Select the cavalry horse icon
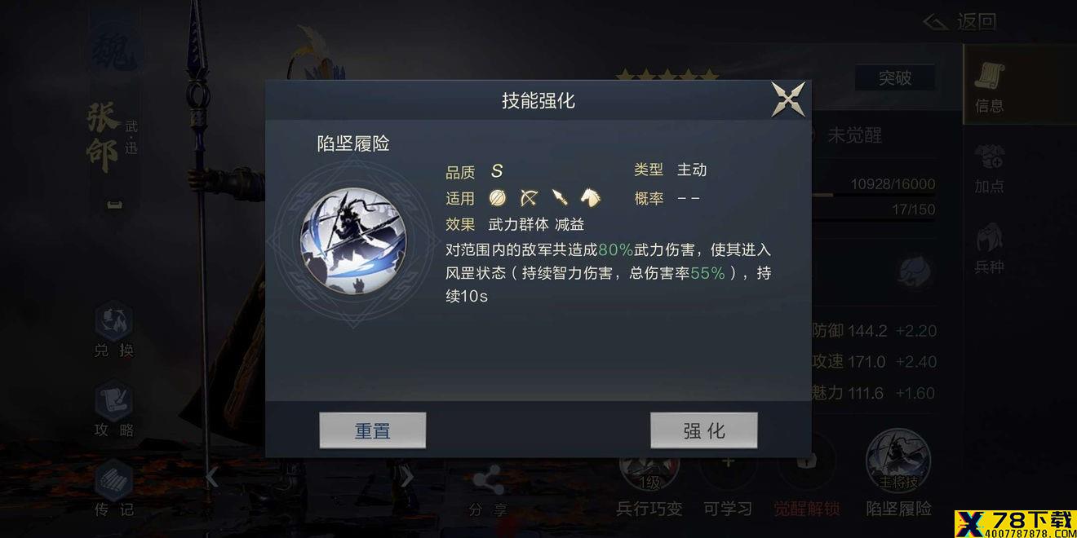The height and width of the screenshot is (538, 1077). 589,197
